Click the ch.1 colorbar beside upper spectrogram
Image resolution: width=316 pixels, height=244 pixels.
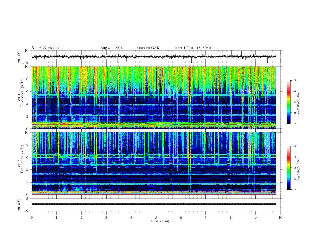[289, 102]
